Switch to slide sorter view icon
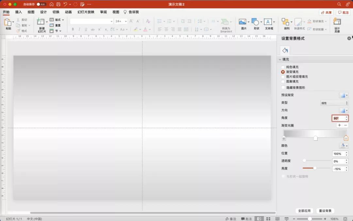 pos(268,219)
